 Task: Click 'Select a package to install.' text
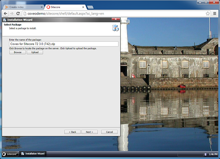23,28
